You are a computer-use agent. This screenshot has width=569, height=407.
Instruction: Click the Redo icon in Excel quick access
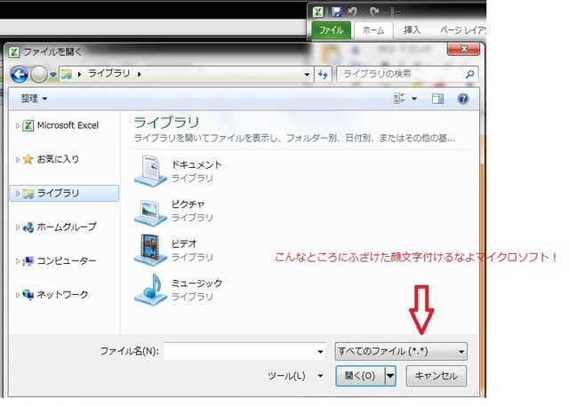click(x=374, y=12)
